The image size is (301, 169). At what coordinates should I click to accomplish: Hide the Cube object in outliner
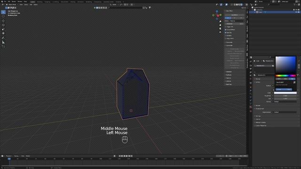tap(296, 12)
